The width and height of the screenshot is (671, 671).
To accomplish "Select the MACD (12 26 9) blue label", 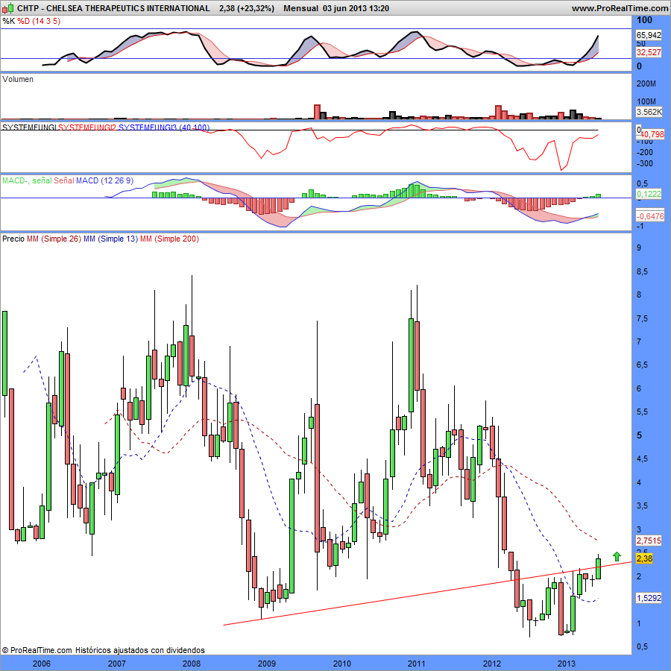I will coord(104,180).
